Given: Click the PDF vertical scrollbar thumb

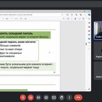Looking at the screenshot, I should pos(86,44).
